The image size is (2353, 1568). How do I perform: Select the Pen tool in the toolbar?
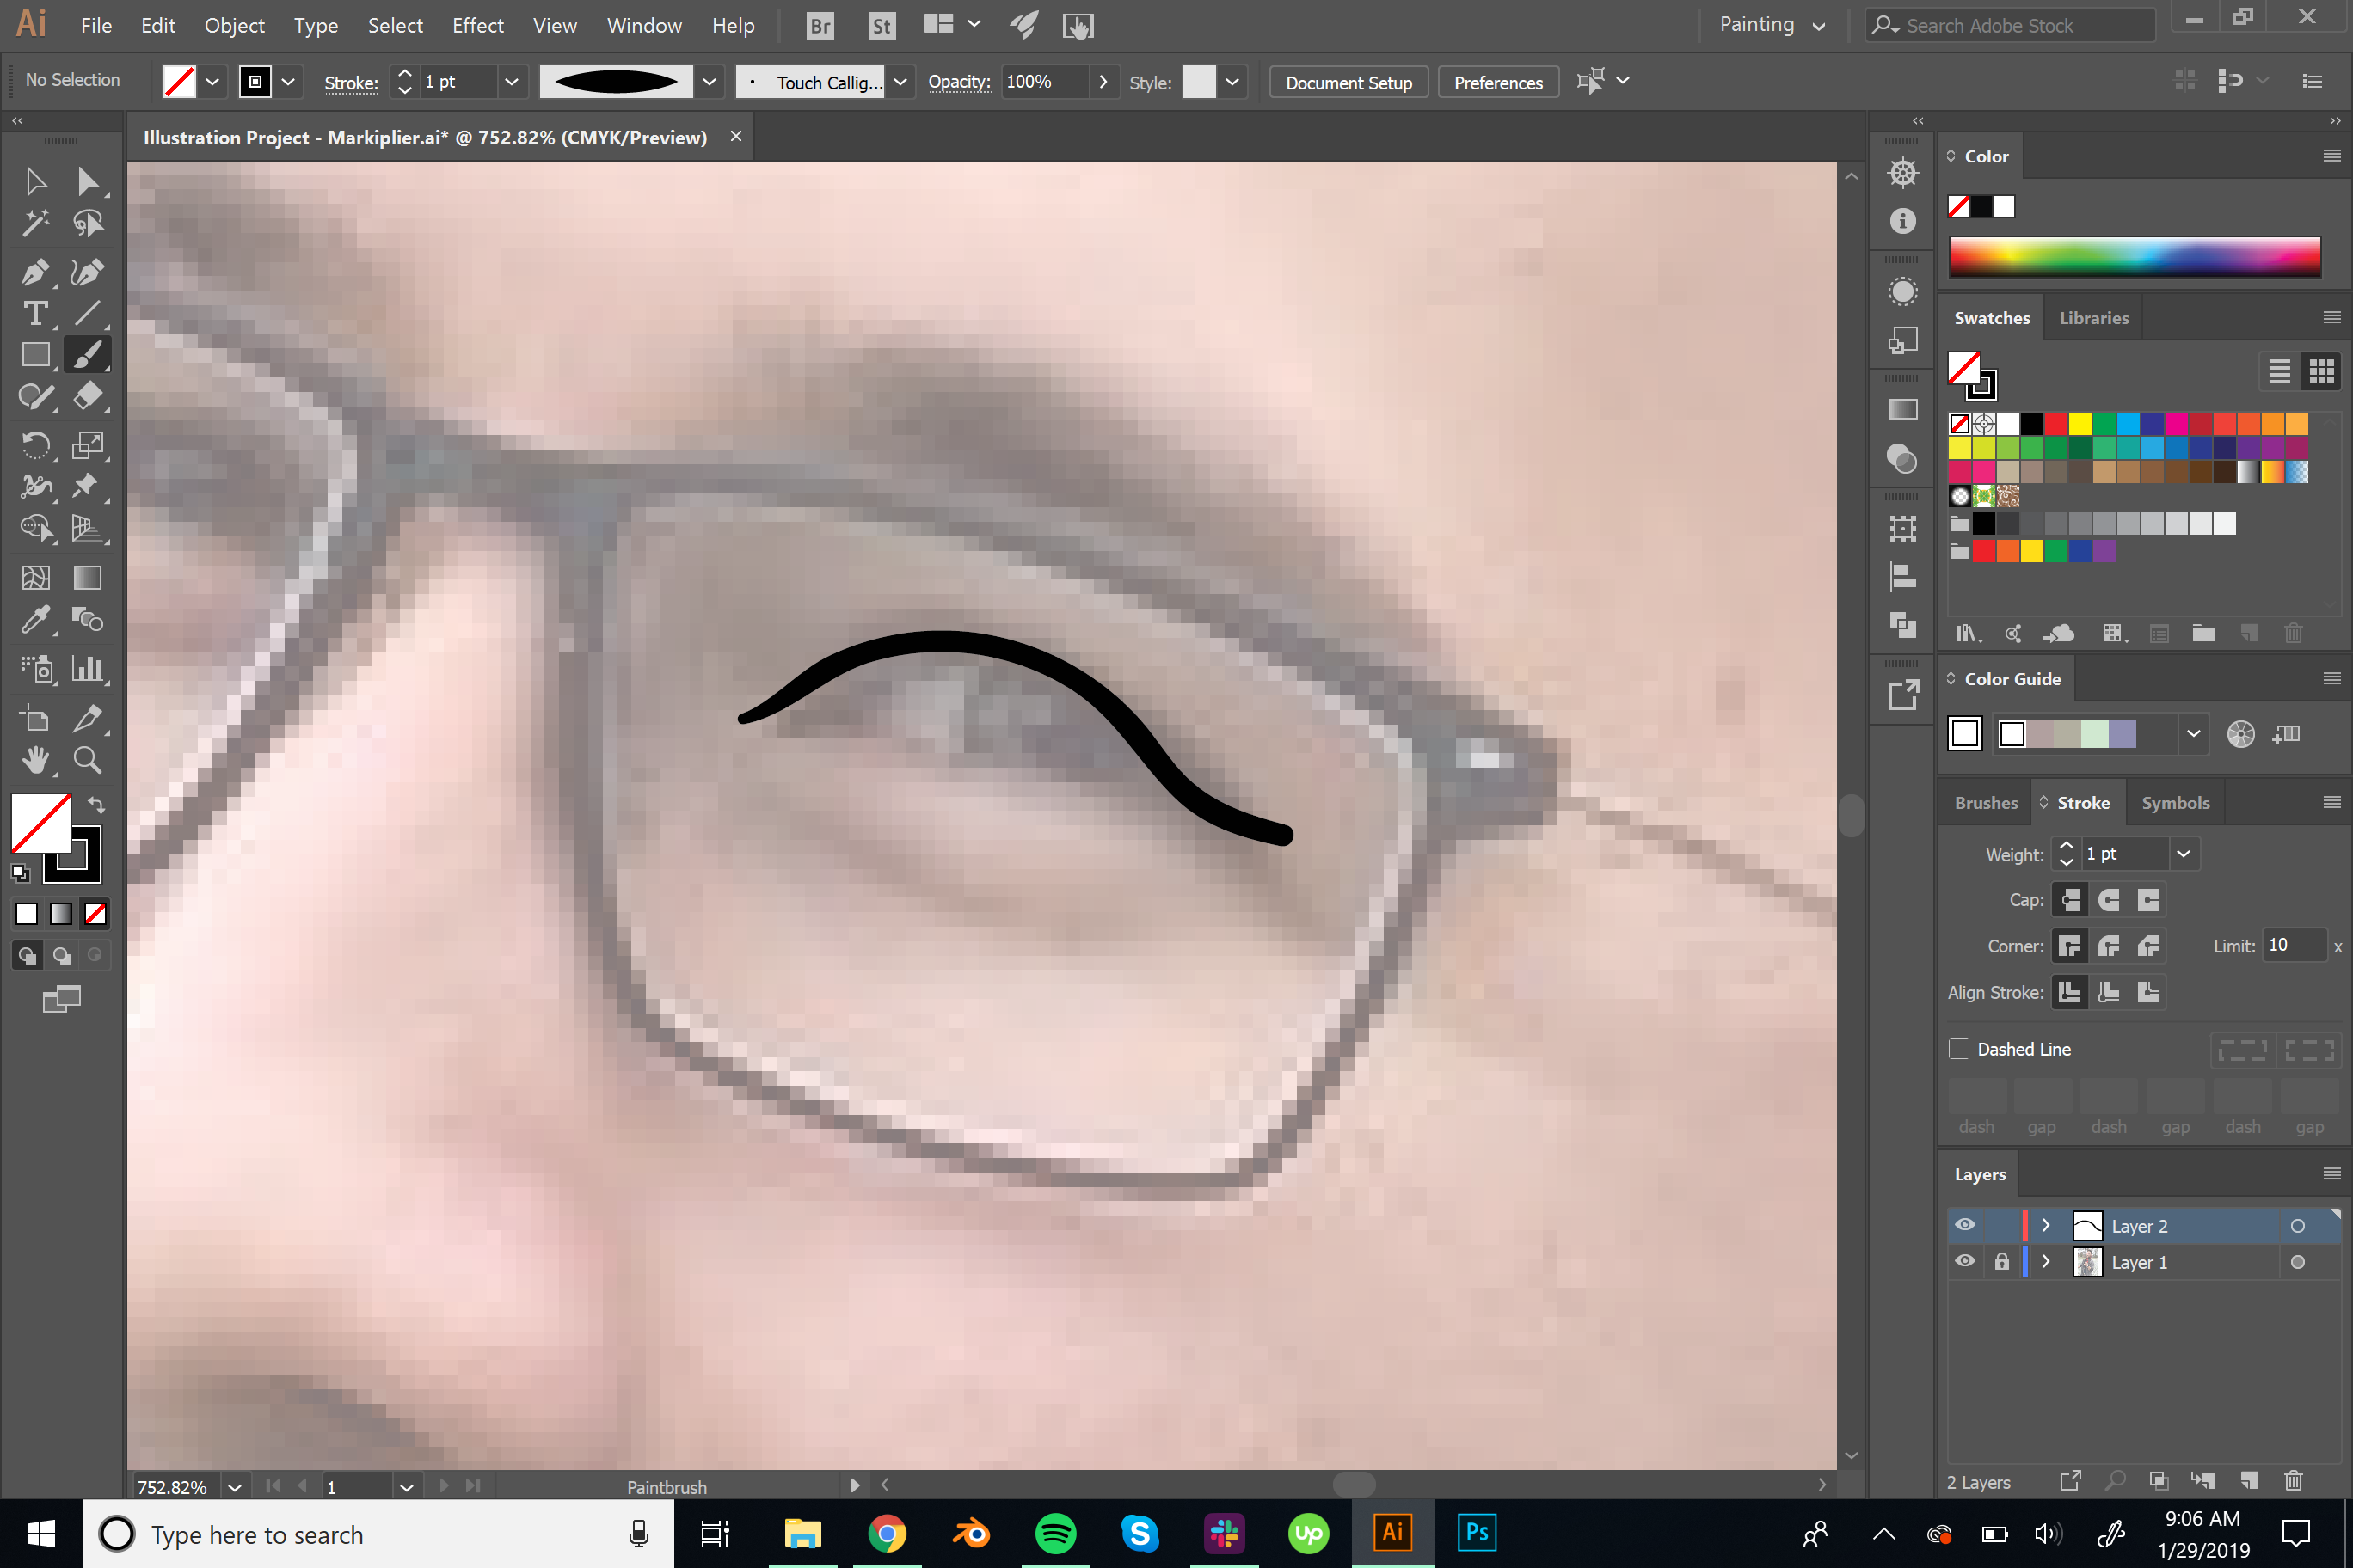click(x=36, y=272)
